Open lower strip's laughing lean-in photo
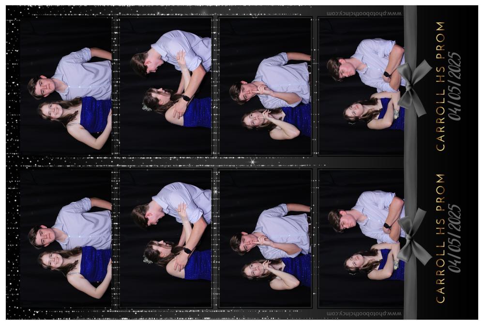 (166, 238)
